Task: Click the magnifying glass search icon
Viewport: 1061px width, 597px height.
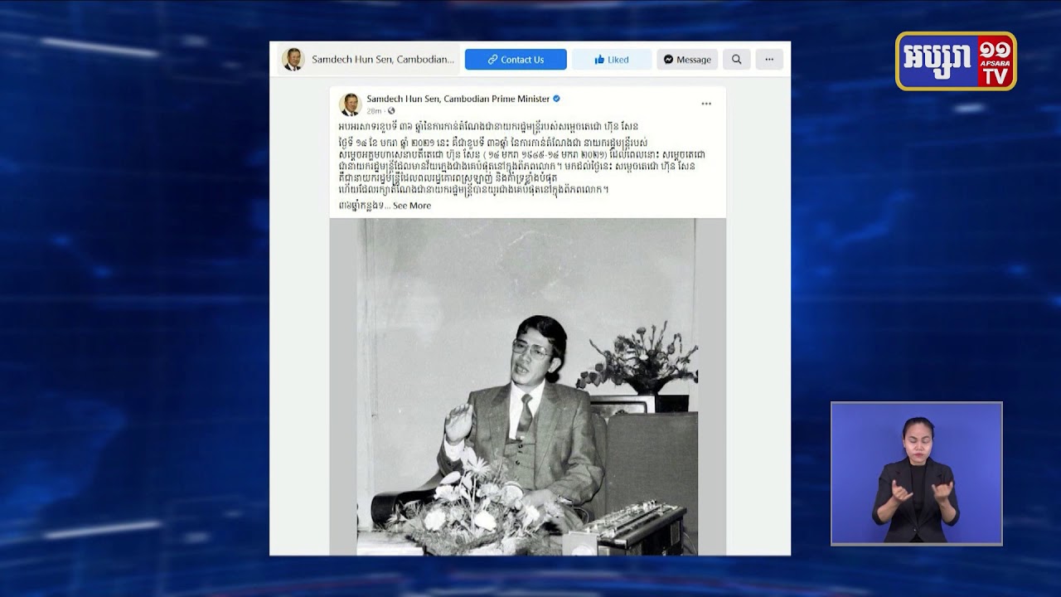Action: (x=736, y=60)
